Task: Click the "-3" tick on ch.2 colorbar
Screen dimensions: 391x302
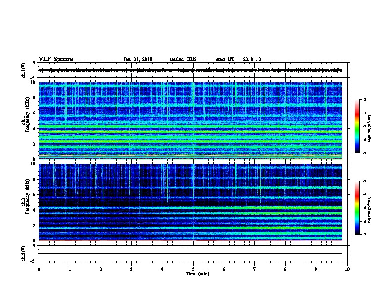Action: [x=364, y=181]
